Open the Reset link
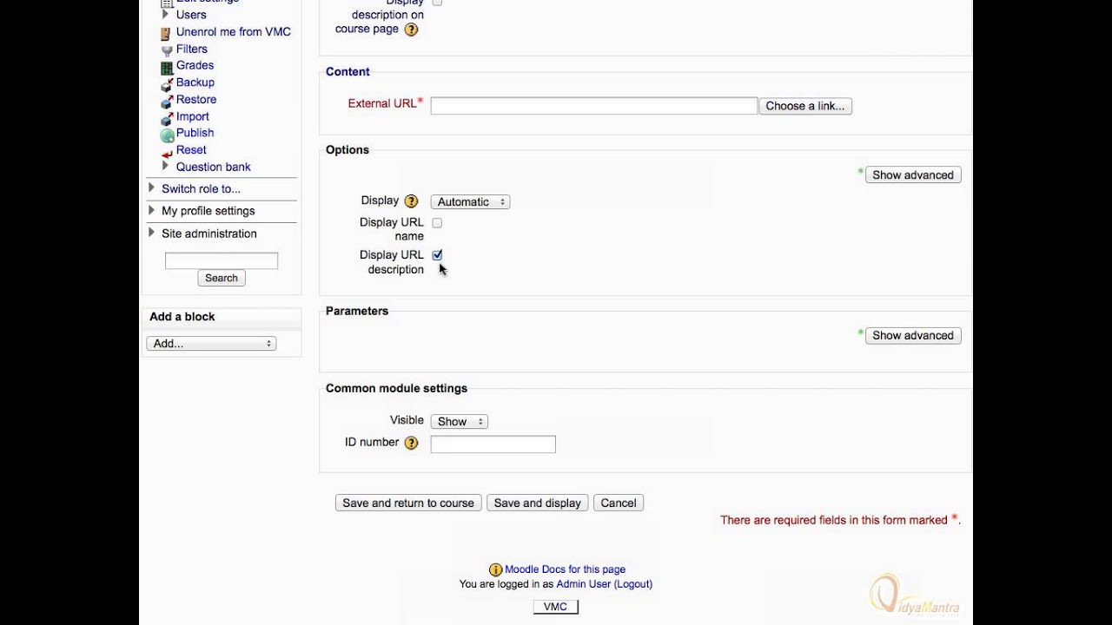The height and width of the screenshot is (625, 1112). click(191, 150)
